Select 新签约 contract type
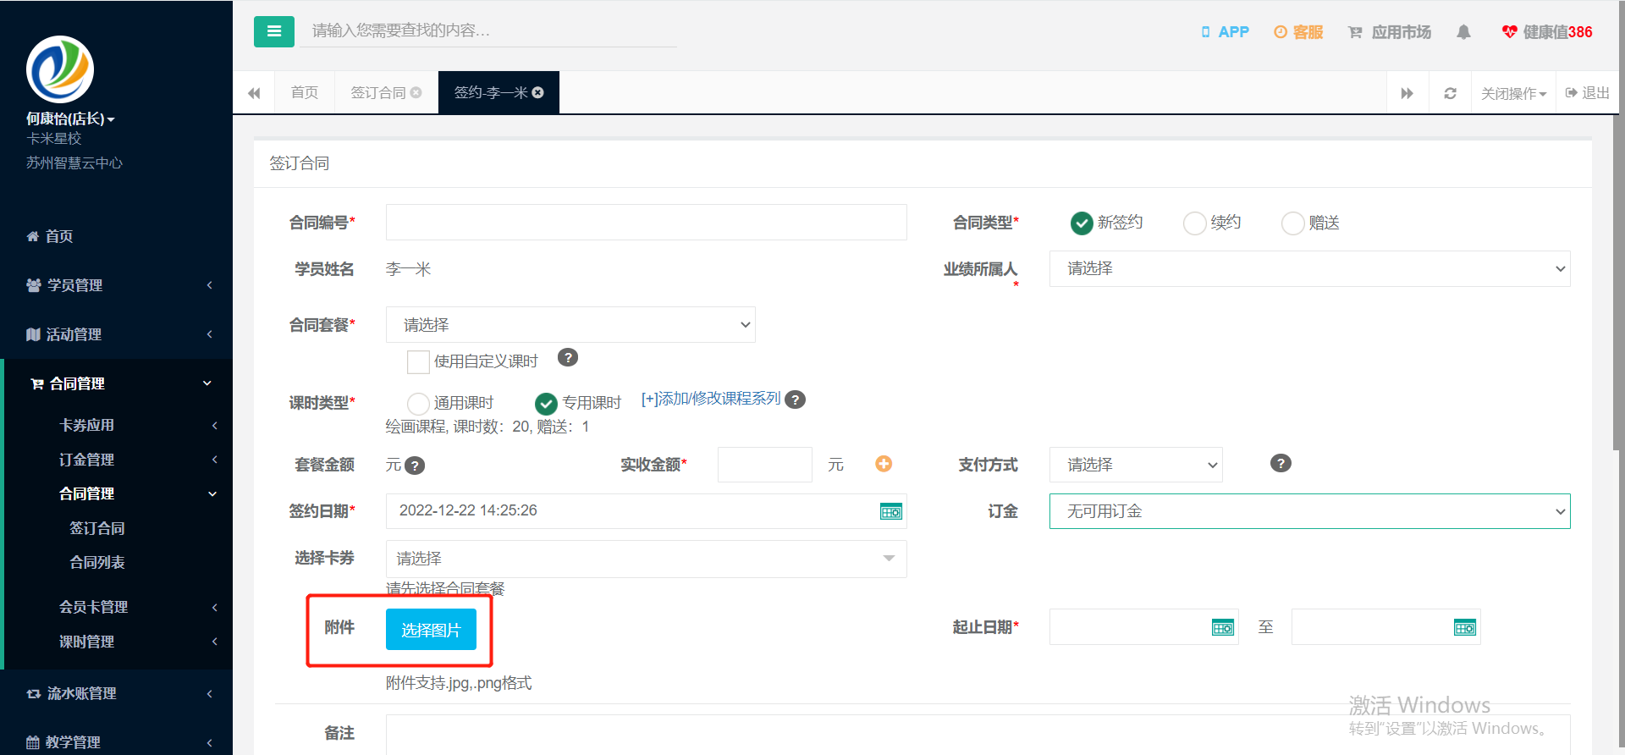This screenshot has width=1625, height=755. (x=1082, y=223)
